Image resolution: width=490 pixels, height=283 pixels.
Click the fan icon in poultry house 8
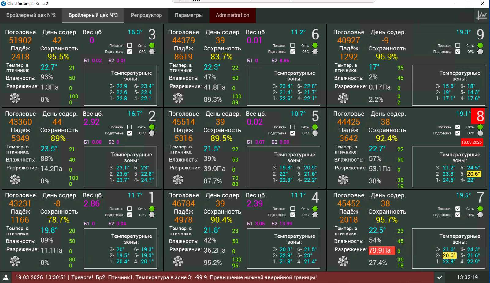coord(343,180)
